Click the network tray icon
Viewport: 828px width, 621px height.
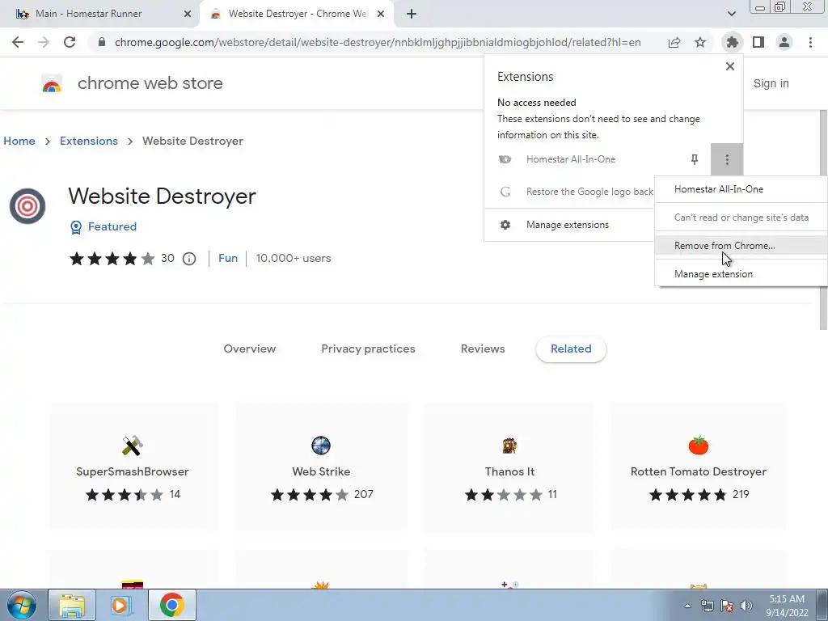[x=707, y=606]
